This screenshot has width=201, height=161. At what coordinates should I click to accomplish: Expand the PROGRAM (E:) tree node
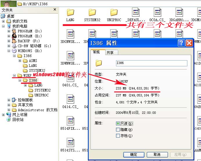pos(9,36)
